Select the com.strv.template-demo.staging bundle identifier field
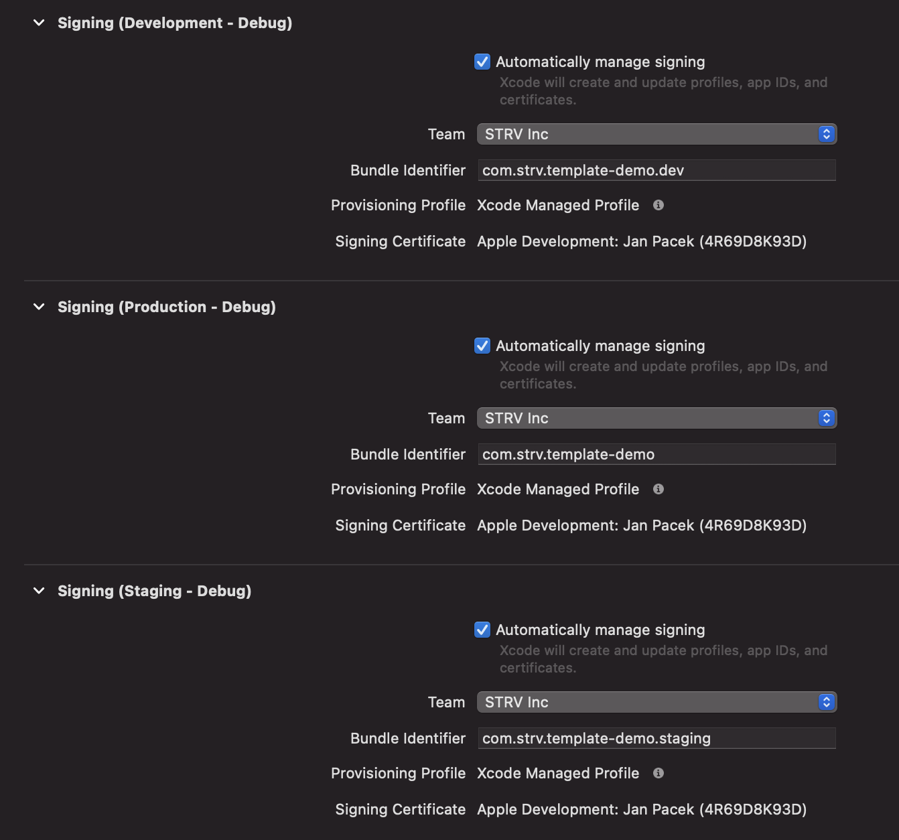The width and height of the screenshot is (899, 840). point(656,738)
